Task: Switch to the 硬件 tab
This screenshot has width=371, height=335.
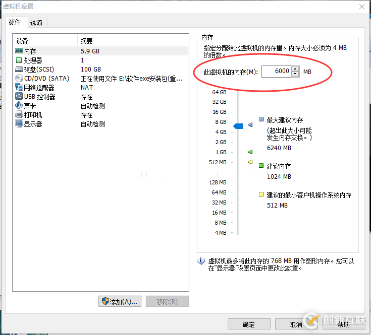Action: [16, 23]
